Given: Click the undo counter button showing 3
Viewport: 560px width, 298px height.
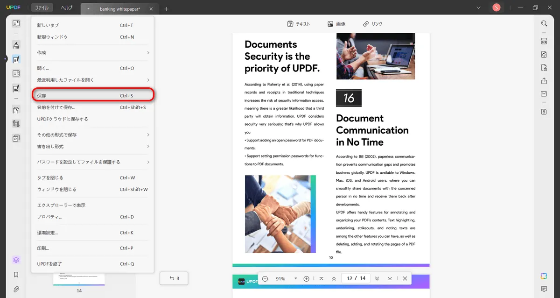Looking at the screenshot, I should (175, 278).
